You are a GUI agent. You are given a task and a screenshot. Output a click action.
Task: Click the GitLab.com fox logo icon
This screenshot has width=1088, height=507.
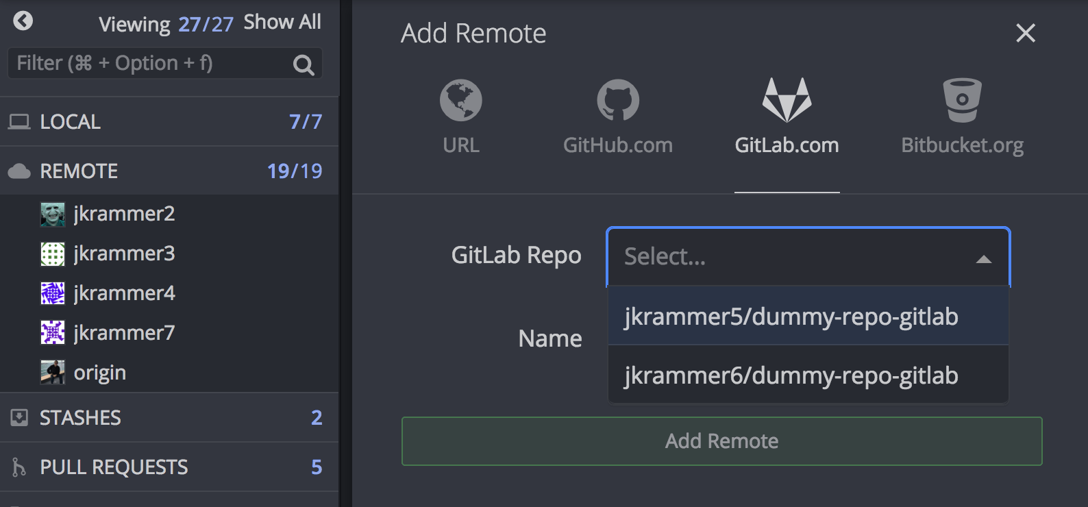[787, 100]
